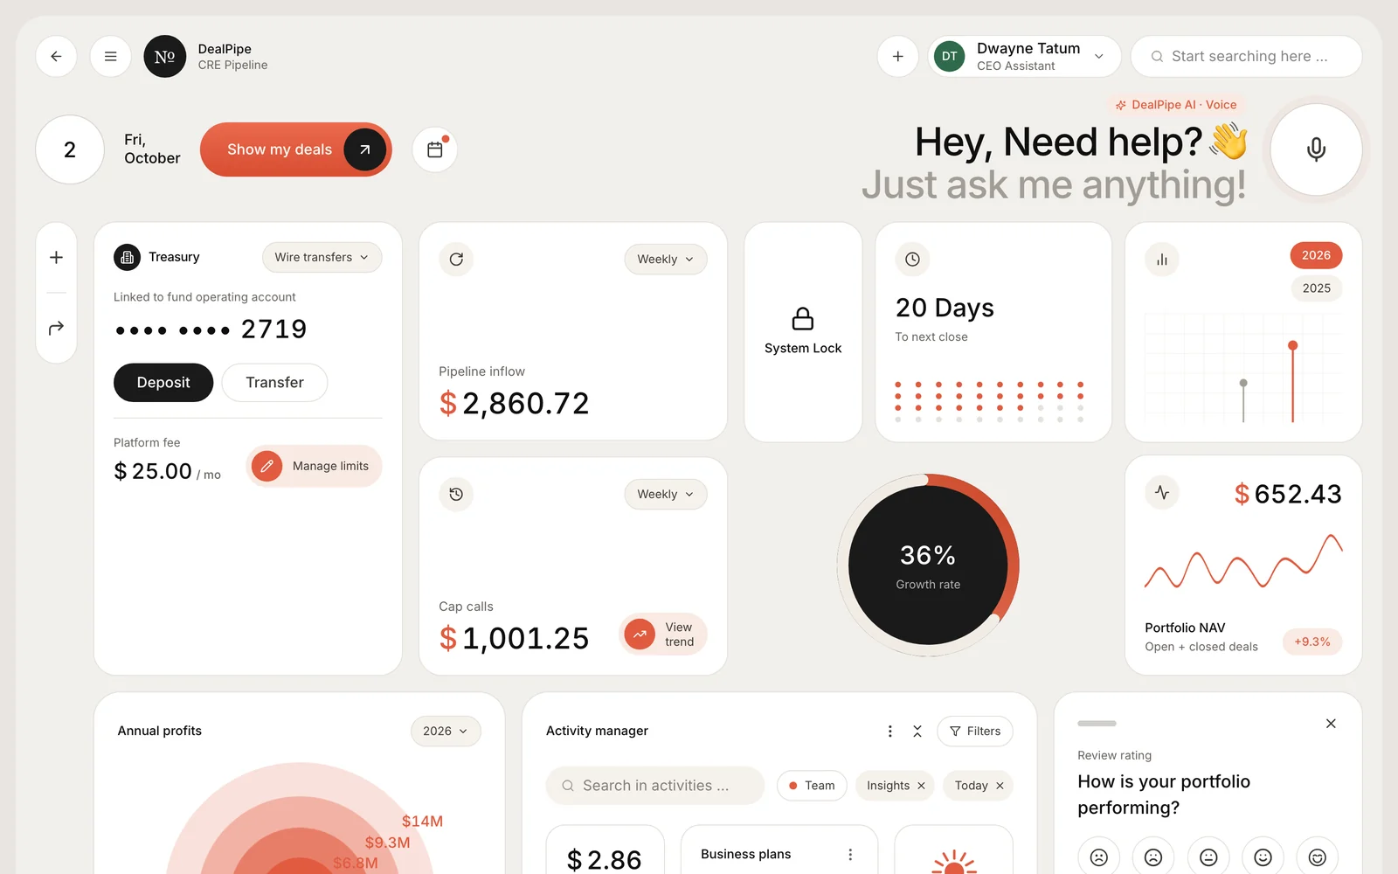Focus the Search in activities field

coord(655,786)
